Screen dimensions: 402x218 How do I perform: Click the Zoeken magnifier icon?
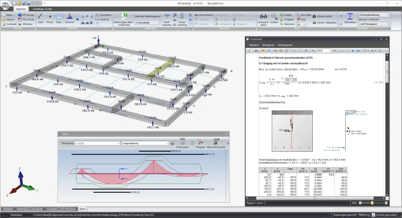[274, 18]
